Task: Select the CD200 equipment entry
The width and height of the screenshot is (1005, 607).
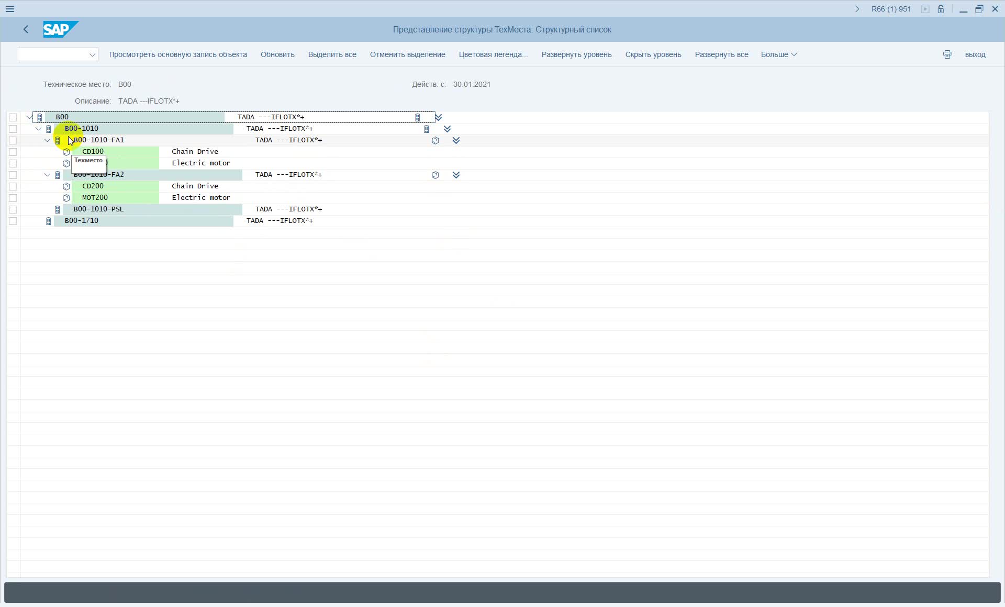Action: coord(93,186)
